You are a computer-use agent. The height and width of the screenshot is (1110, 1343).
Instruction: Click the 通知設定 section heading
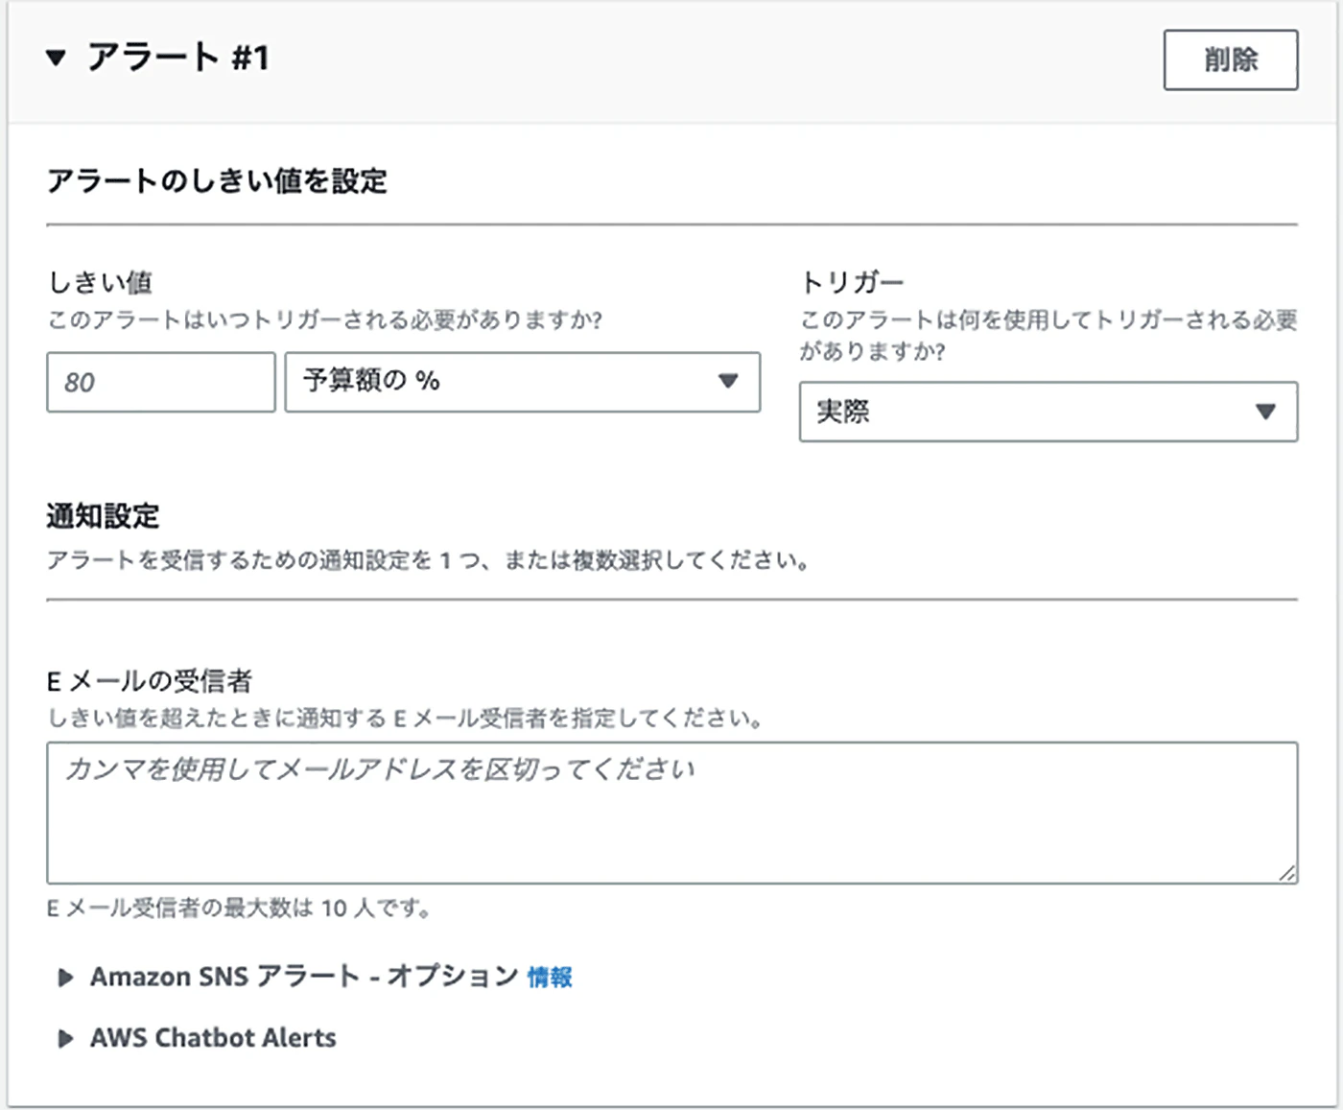pos(103,516)
